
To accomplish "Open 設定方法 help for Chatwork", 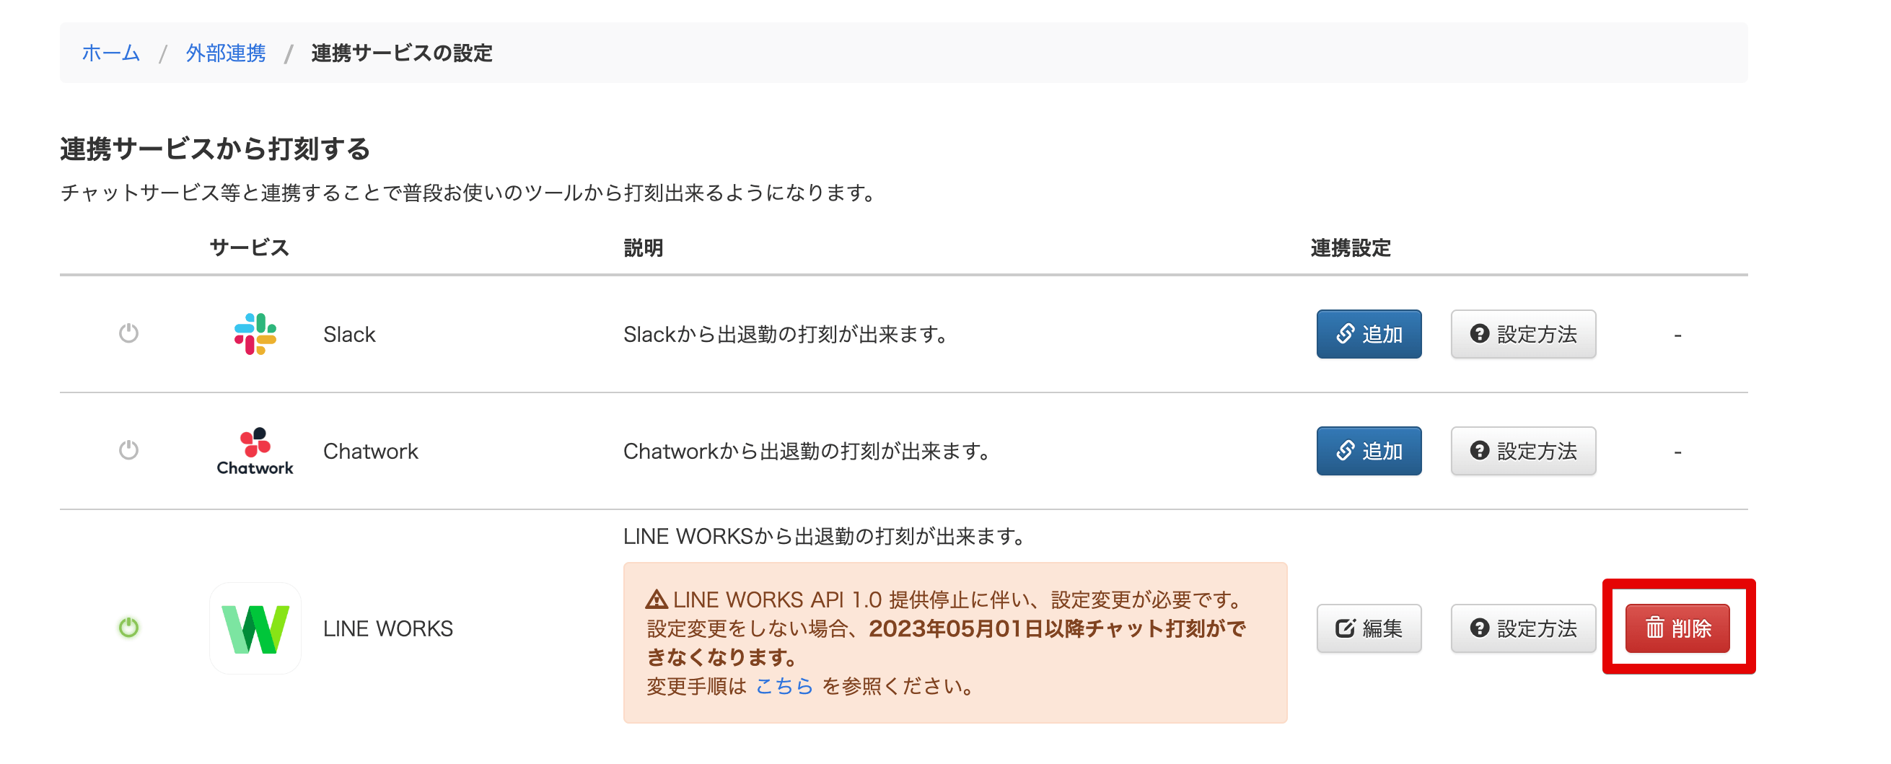I will pyautogui.click(x=1523, y=451).
